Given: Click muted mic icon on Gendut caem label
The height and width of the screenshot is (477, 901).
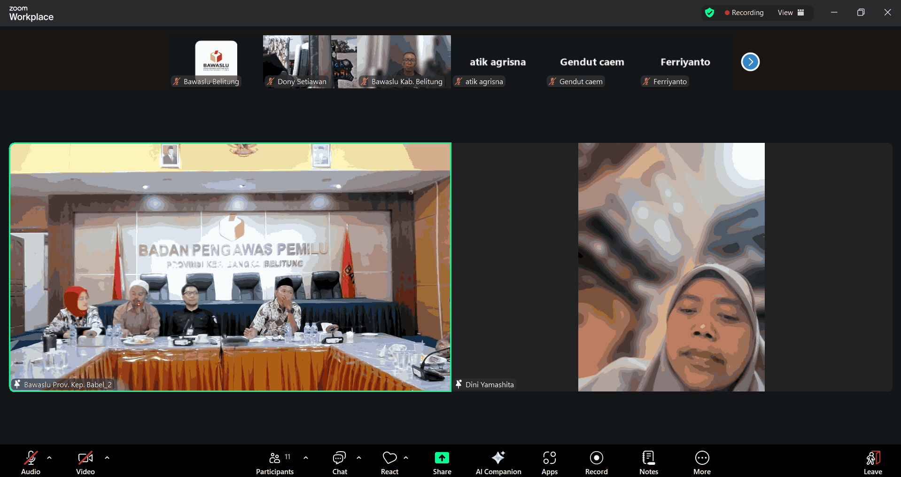Looking at the screenshot, I should (x=552, y=81).
